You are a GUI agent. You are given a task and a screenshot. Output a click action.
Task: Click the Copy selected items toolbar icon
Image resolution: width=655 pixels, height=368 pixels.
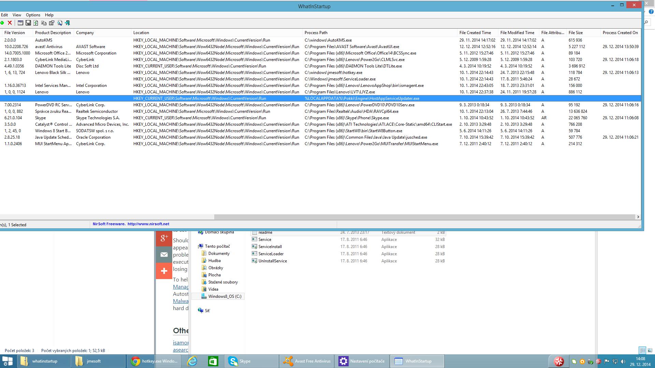click(x=44, y=23)
